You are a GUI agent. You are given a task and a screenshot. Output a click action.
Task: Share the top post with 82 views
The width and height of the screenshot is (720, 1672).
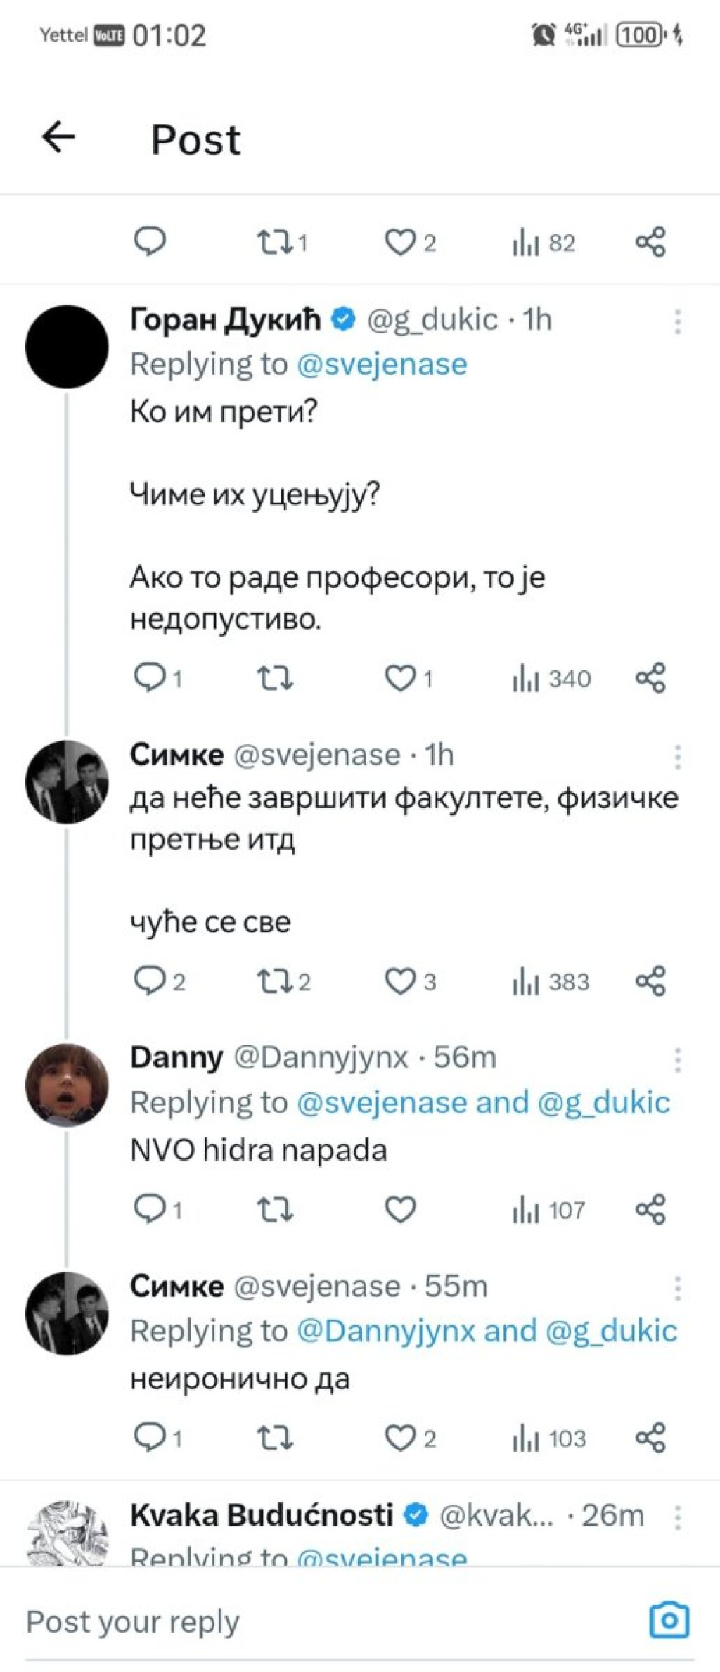point(650,242)
